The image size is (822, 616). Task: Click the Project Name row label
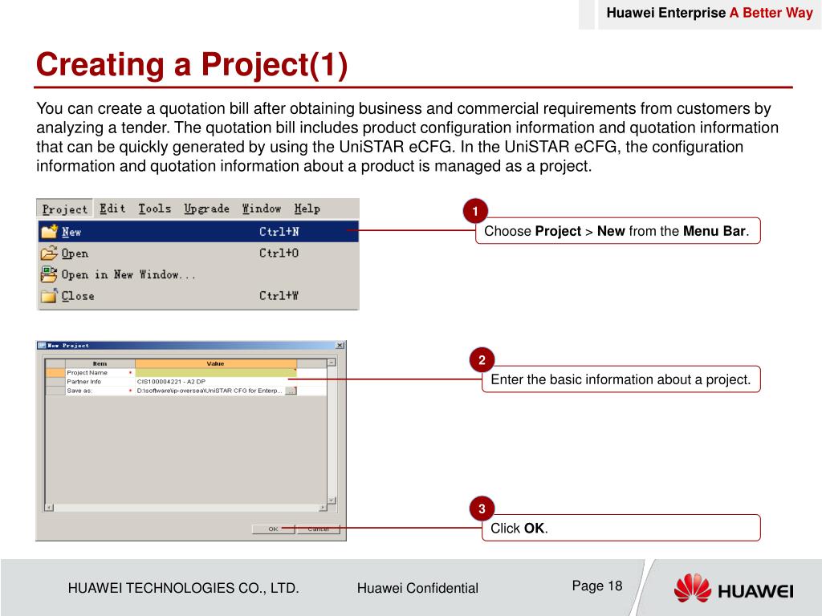(x=87, y=372)
